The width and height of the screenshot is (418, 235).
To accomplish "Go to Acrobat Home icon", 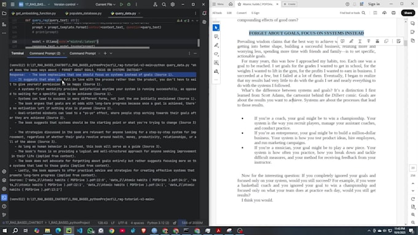I will point(231,4).
